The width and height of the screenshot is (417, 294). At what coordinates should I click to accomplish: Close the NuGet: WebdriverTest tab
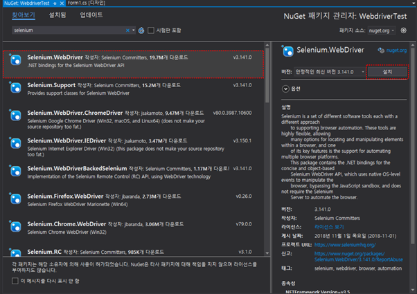62,3
